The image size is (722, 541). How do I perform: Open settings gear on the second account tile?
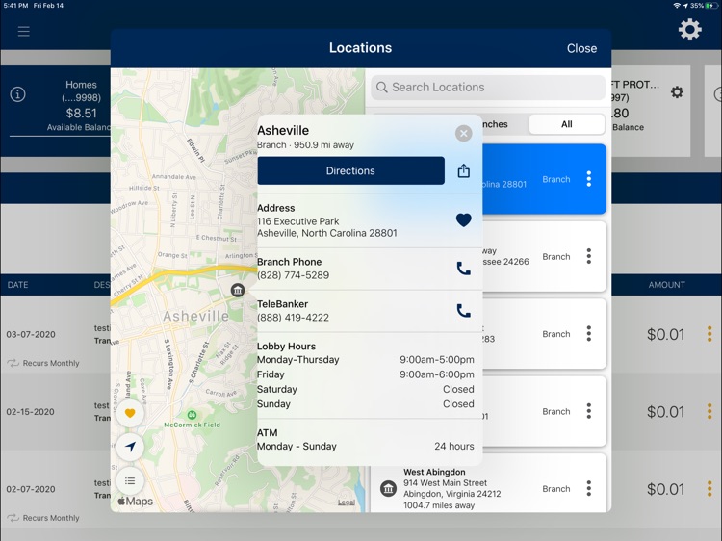[x=677, y=92]
